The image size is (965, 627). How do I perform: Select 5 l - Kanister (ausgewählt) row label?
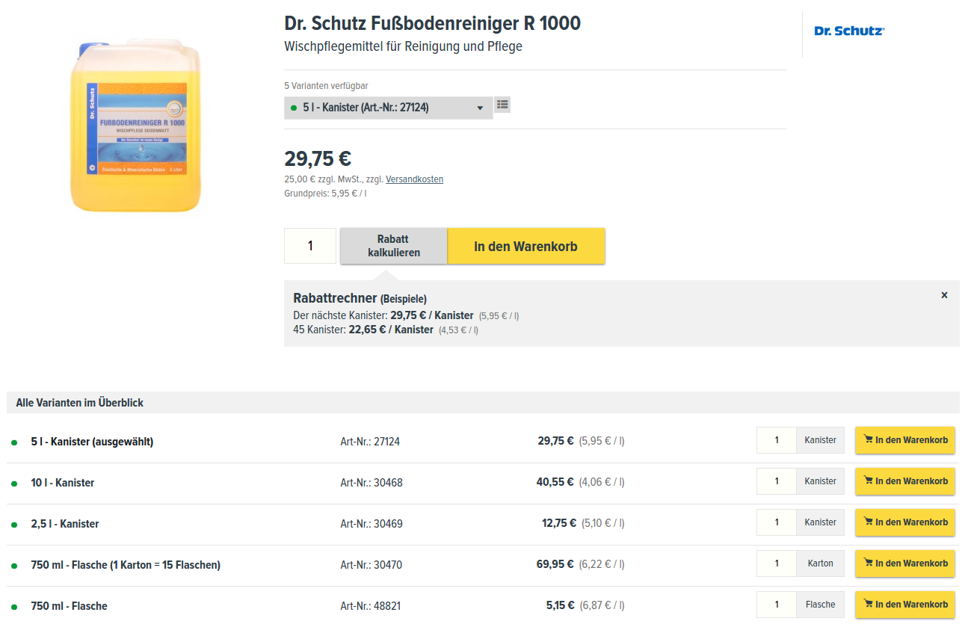(x=92, y=442)
